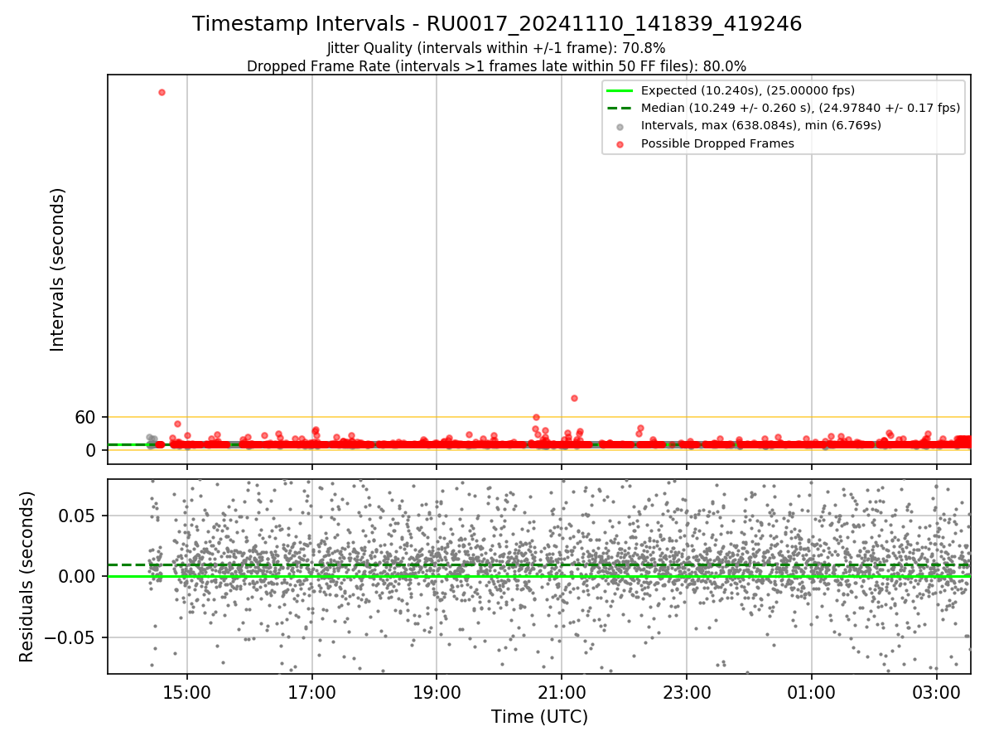Click legend entry 'Expected (10.240s), (25.00000 fps)'
The height and width of the screenshot is (746, 994).
[747, 90]
